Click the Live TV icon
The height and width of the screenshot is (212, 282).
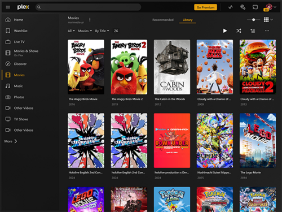pos(8,42)
